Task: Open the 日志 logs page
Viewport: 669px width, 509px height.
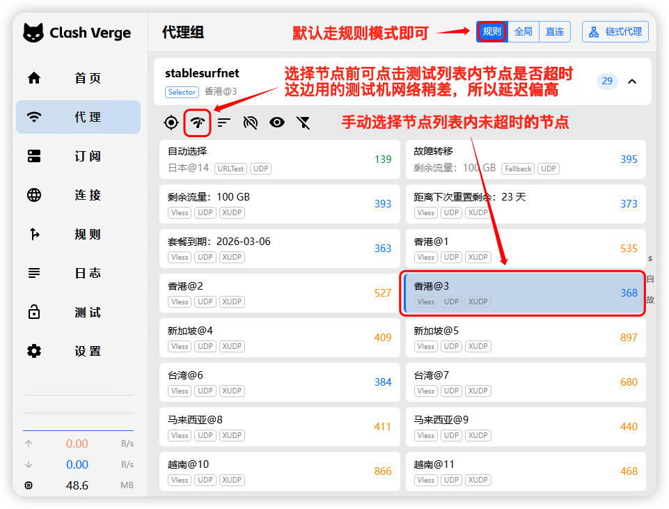Action: [x=78, y=273]
